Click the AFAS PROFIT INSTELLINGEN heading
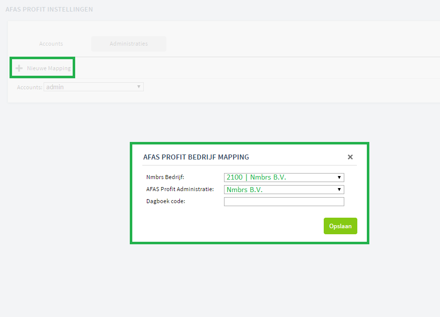 tap(49, 9)
